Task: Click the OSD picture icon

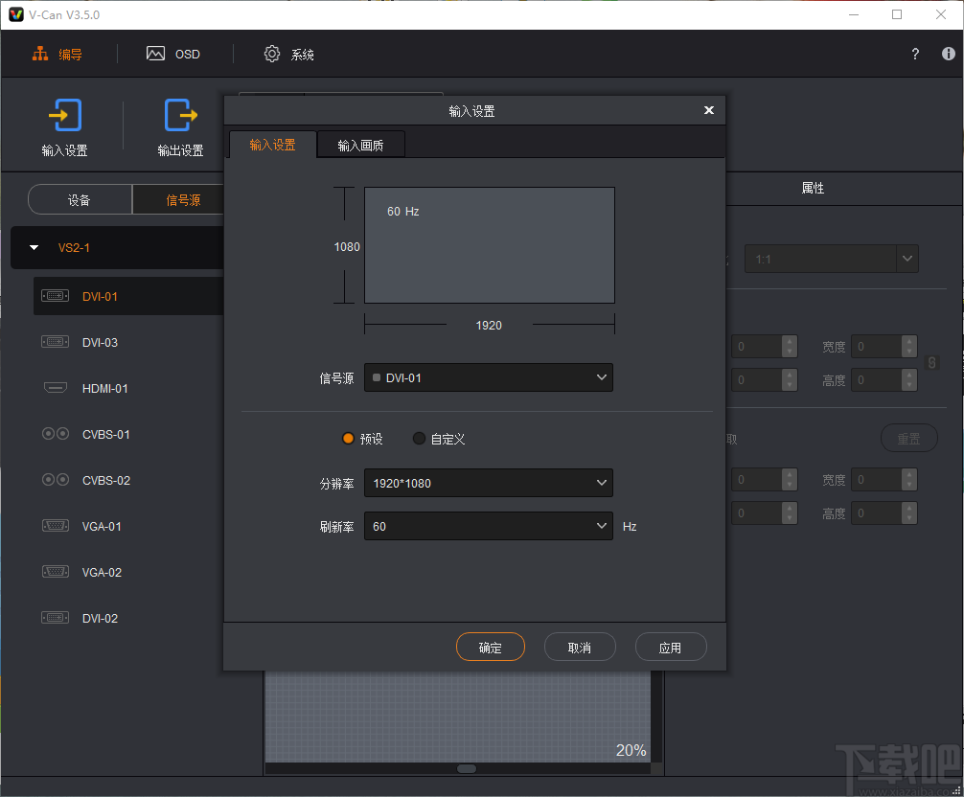Action: click(x=155, y=54)
